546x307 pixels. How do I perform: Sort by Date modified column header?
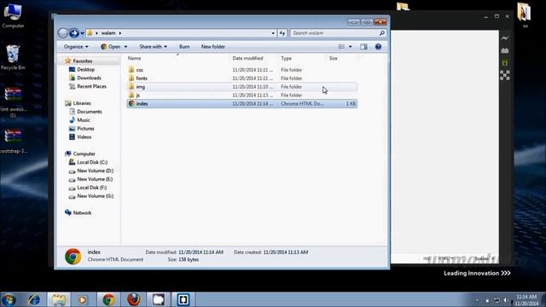[x=247, y=59]
